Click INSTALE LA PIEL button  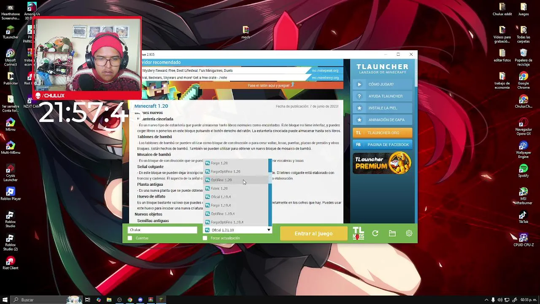click(x=383, y=108)
